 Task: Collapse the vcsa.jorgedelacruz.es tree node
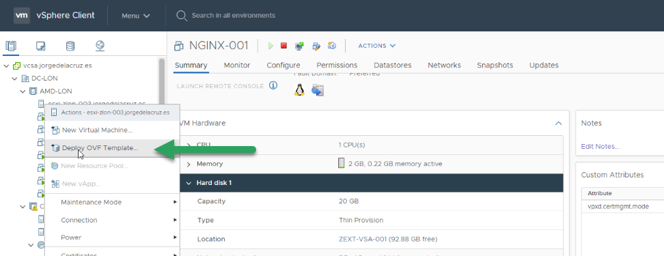point(6,66)
